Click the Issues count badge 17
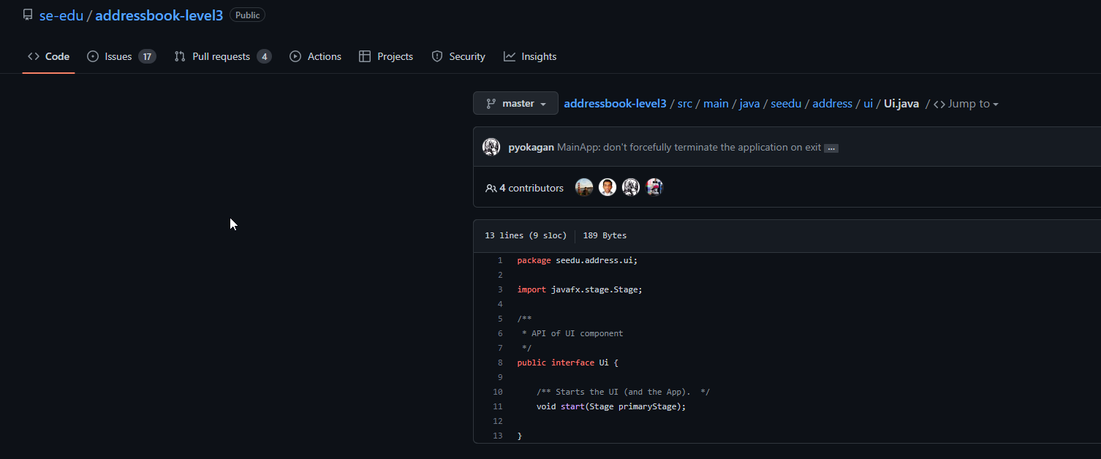 147,56
